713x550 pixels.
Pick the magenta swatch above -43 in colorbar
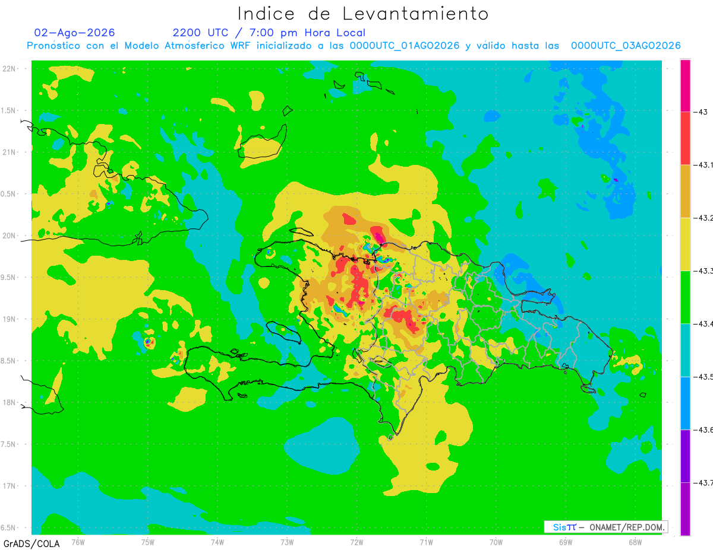[685, 85]
